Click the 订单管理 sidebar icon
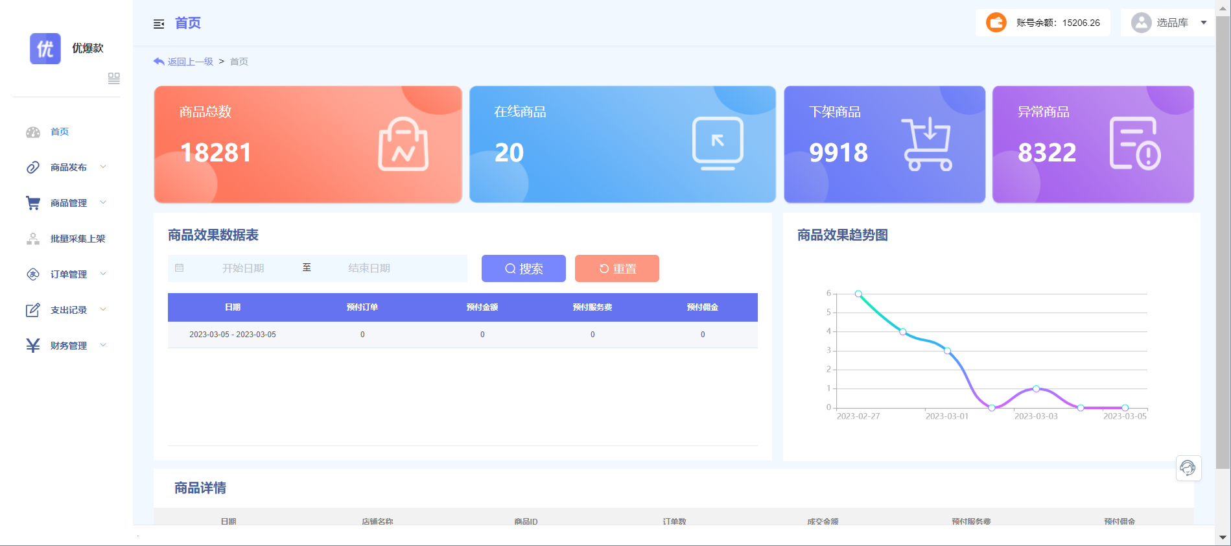The image size is (1231, 546). pos(33,274)
